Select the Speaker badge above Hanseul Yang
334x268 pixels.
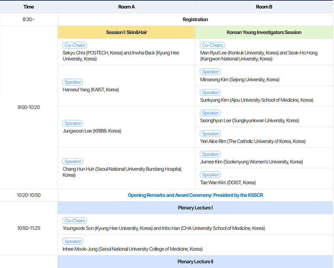coord(73,82)
